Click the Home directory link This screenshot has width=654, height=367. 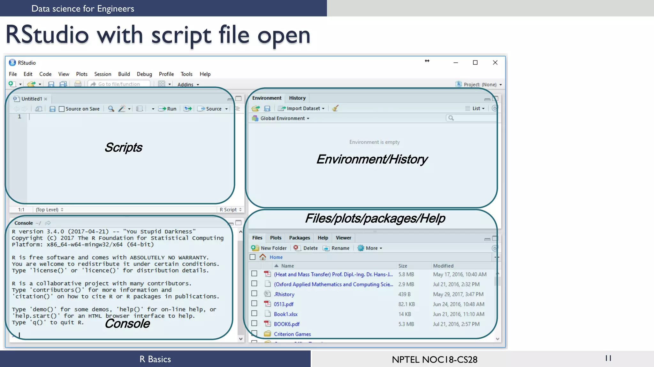(276, 257)
